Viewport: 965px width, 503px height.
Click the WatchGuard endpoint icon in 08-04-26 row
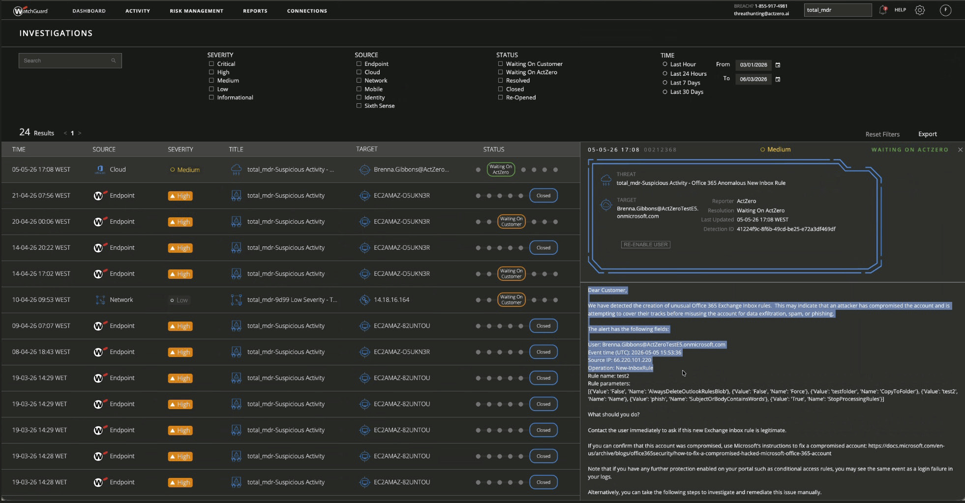(100, 352)
